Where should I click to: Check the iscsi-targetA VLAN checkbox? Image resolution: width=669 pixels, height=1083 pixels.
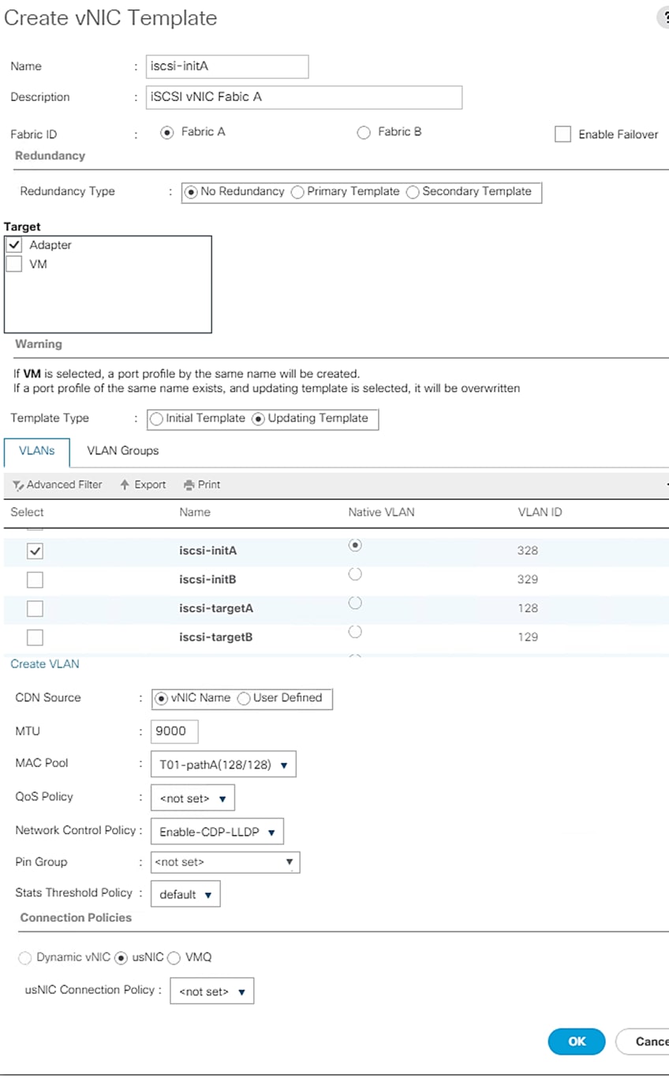pyautogui.click(x=35, y=609)
